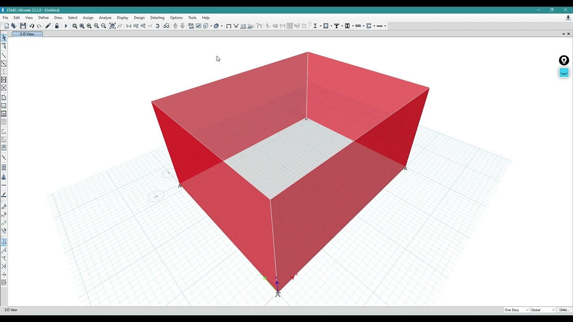573x322 pixels.
Task: Click the New Model blank page icon
Action: 7,26
